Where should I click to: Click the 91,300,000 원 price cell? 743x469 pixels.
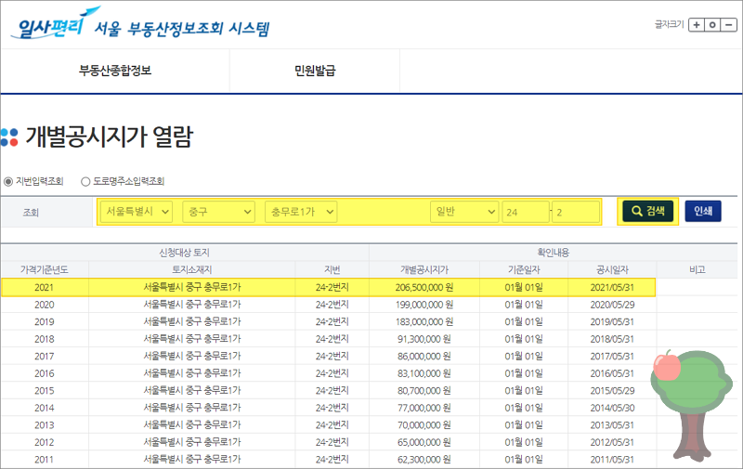(x=424, y=339)
